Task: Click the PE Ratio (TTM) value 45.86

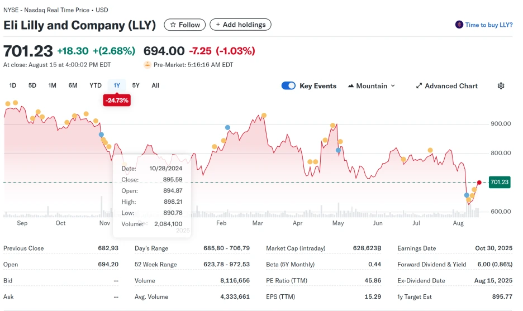Action: (x=373, y=281)
